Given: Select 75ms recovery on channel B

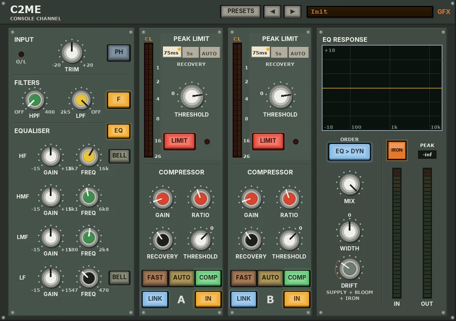Looking at the screenshot, I should [261, 52].
